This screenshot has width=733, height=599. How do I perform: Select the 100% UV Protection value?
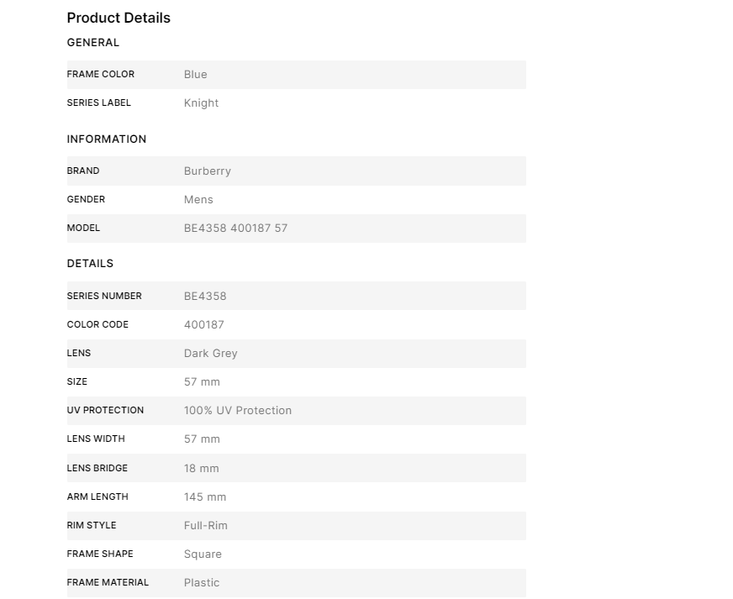point(238,410)
